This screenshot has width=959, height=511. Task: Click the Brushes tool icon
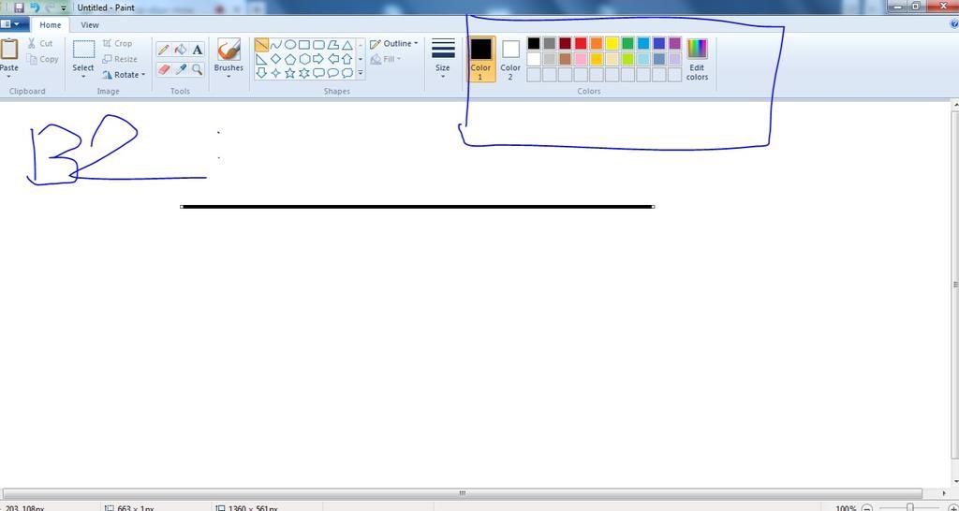click(229, 50)
